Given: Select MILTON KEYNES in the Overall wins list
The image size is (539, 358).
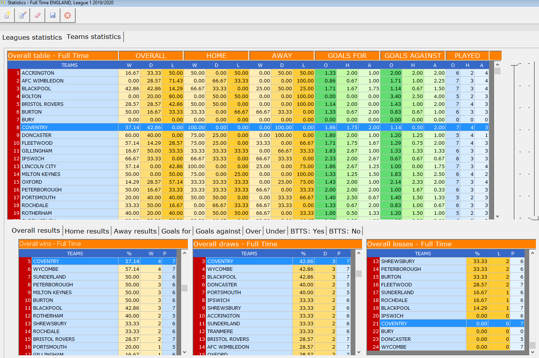Looking at the screenshot, I should click(98, 292).
